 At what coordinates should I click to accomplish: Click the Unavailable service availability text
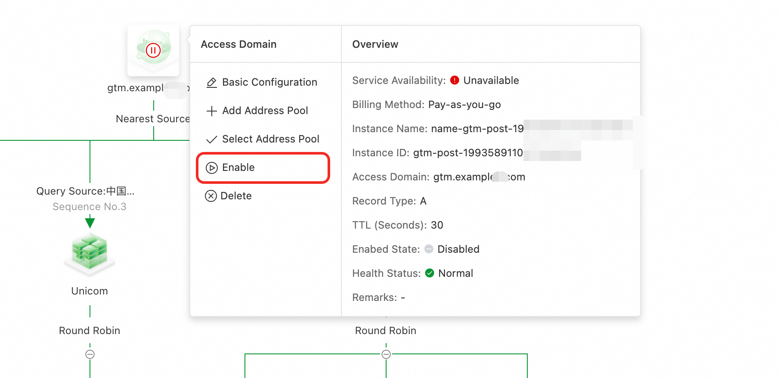(x=491, y=81)
